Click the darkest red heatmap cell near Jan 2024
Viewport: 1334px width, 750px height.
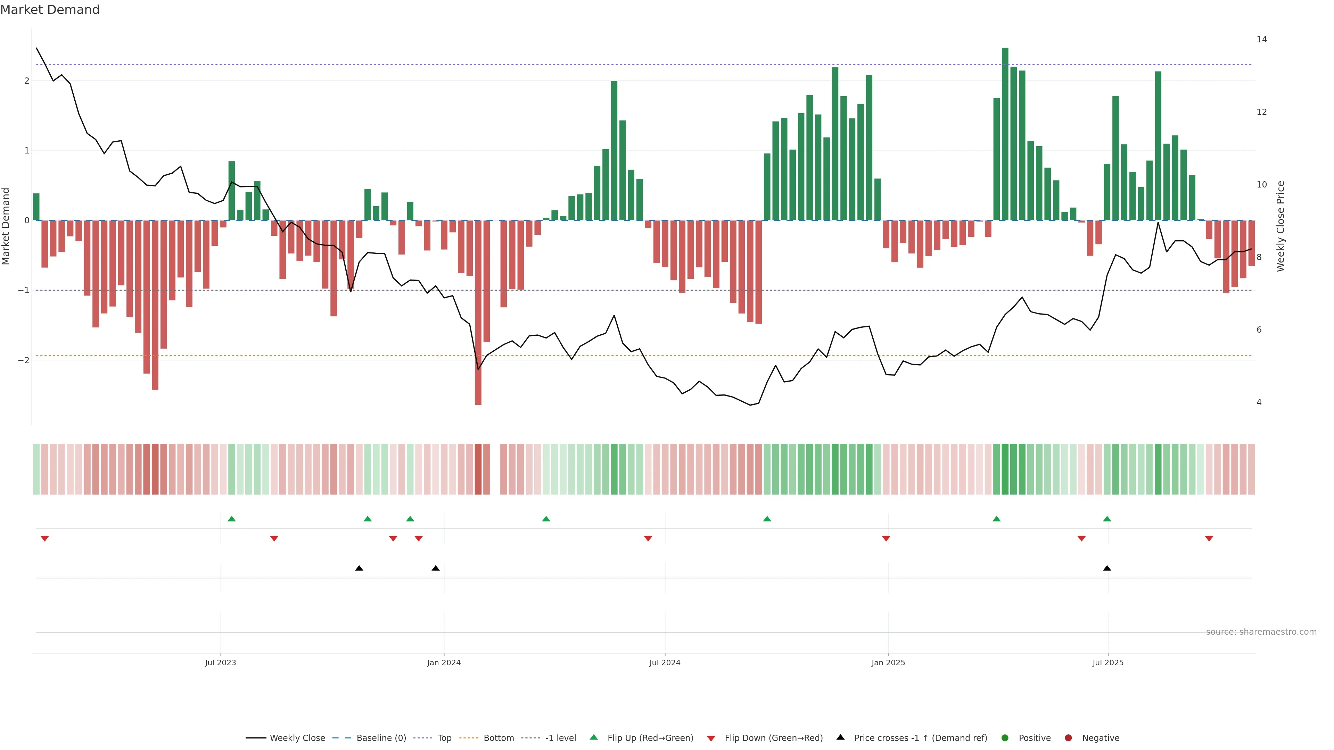478,469
